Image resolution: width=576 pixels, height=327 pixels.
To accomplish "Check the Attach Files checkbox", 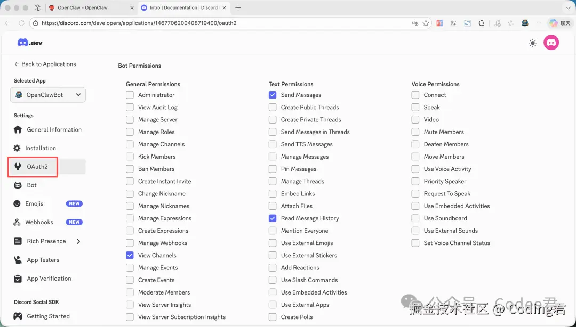I will [273, 206].
